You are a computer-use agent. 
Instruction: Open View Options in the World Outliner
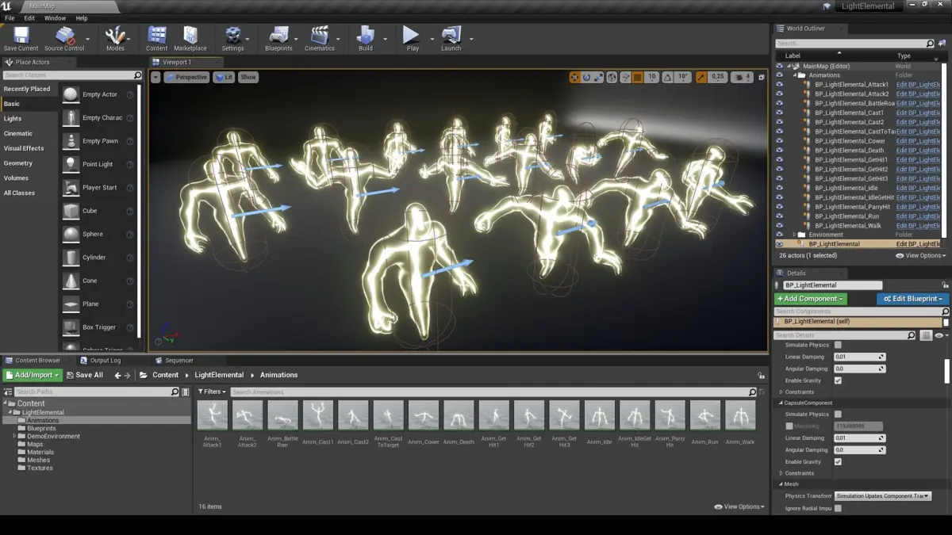[x=920, y=256]
